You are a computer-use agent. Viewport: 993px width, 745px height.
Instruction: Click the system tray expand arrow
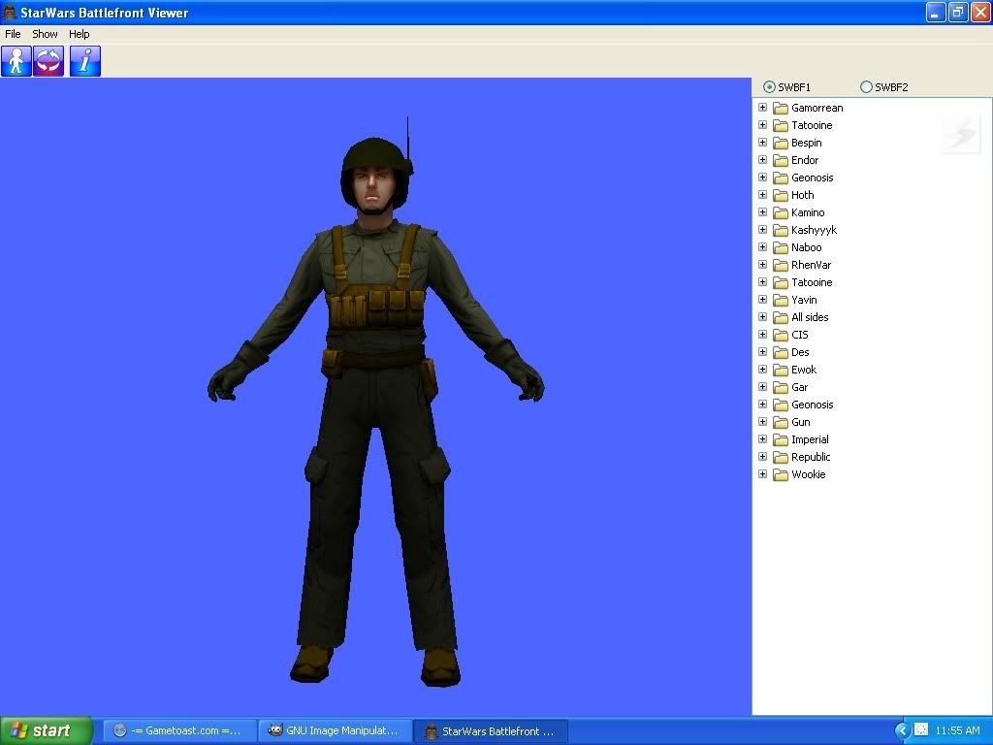tap(902, 730)
